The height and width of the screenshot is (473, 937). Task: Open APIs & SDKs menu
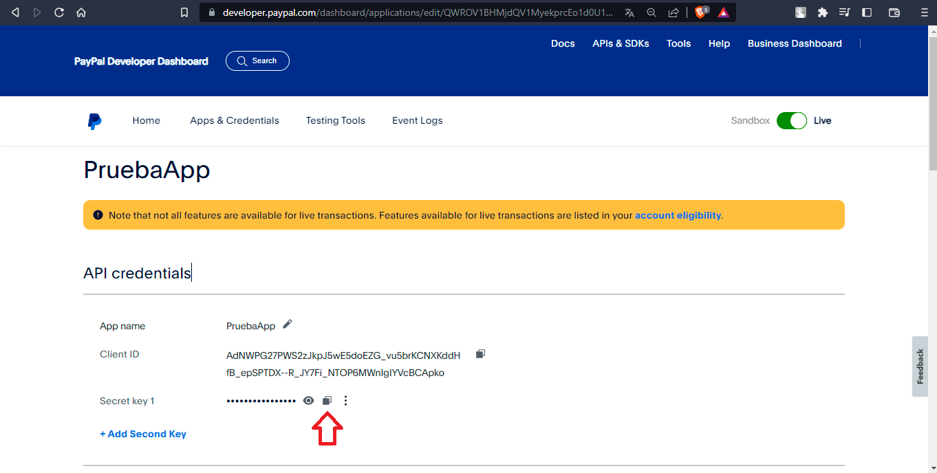(621, 43)
